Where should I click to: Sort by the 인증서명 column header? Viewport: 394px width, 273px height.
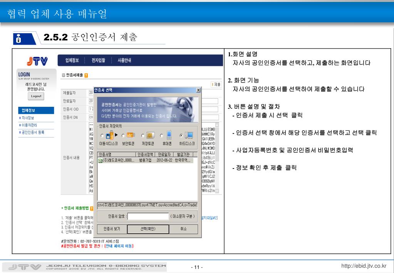pyautogui.click(x=117, y=155)
